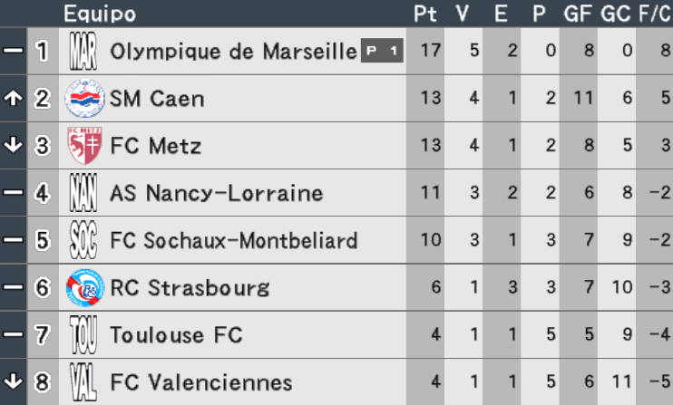This screenshot has width=673, height=405.
Task: Click the FC Sochaux-Montbeliard SOC crest
Action: (x=83, y=240)
